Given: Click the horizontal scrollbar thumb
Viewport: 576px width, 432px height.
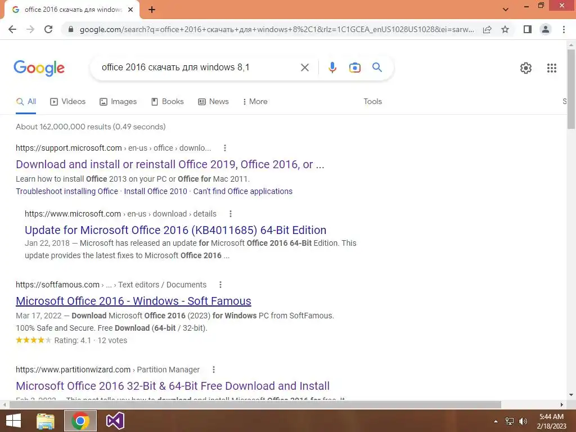Looking at the screenshot, I should [255, 404].
